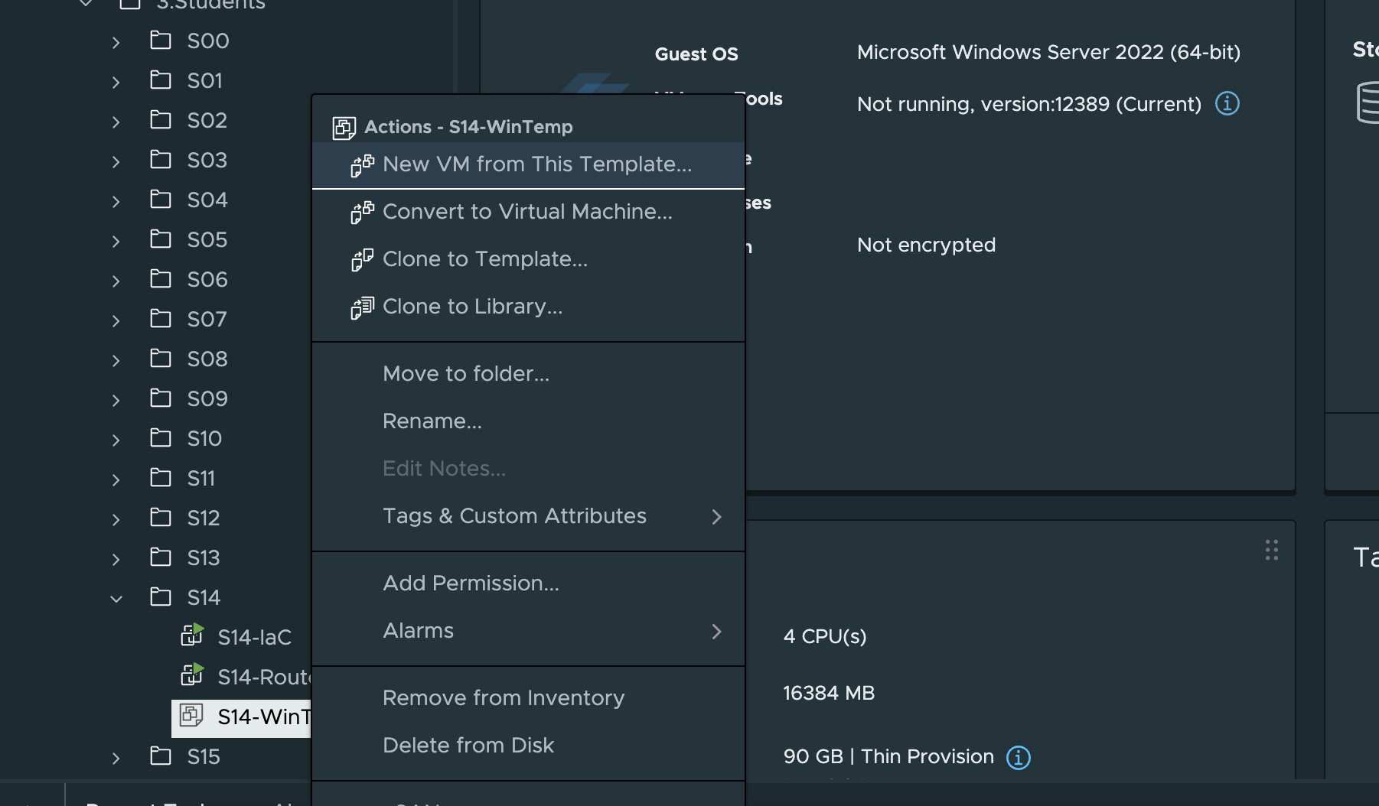
Task: Click the S14-Router VM icon
Action: tap(193, 674)
